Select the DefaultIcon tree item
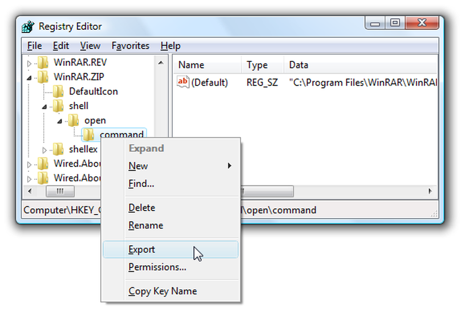 click(x=93, y=91)
